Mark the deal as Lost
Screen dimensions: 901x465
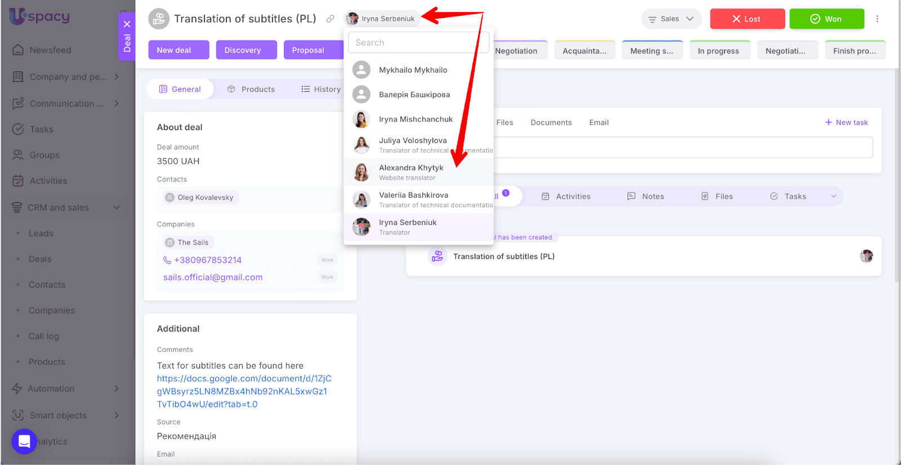(x=747, y=19)
